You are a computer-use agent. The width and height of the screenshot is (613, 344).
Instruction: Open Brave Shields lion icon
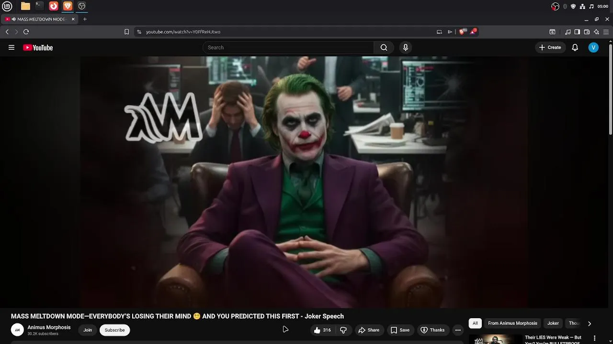[x=462, y=32]
